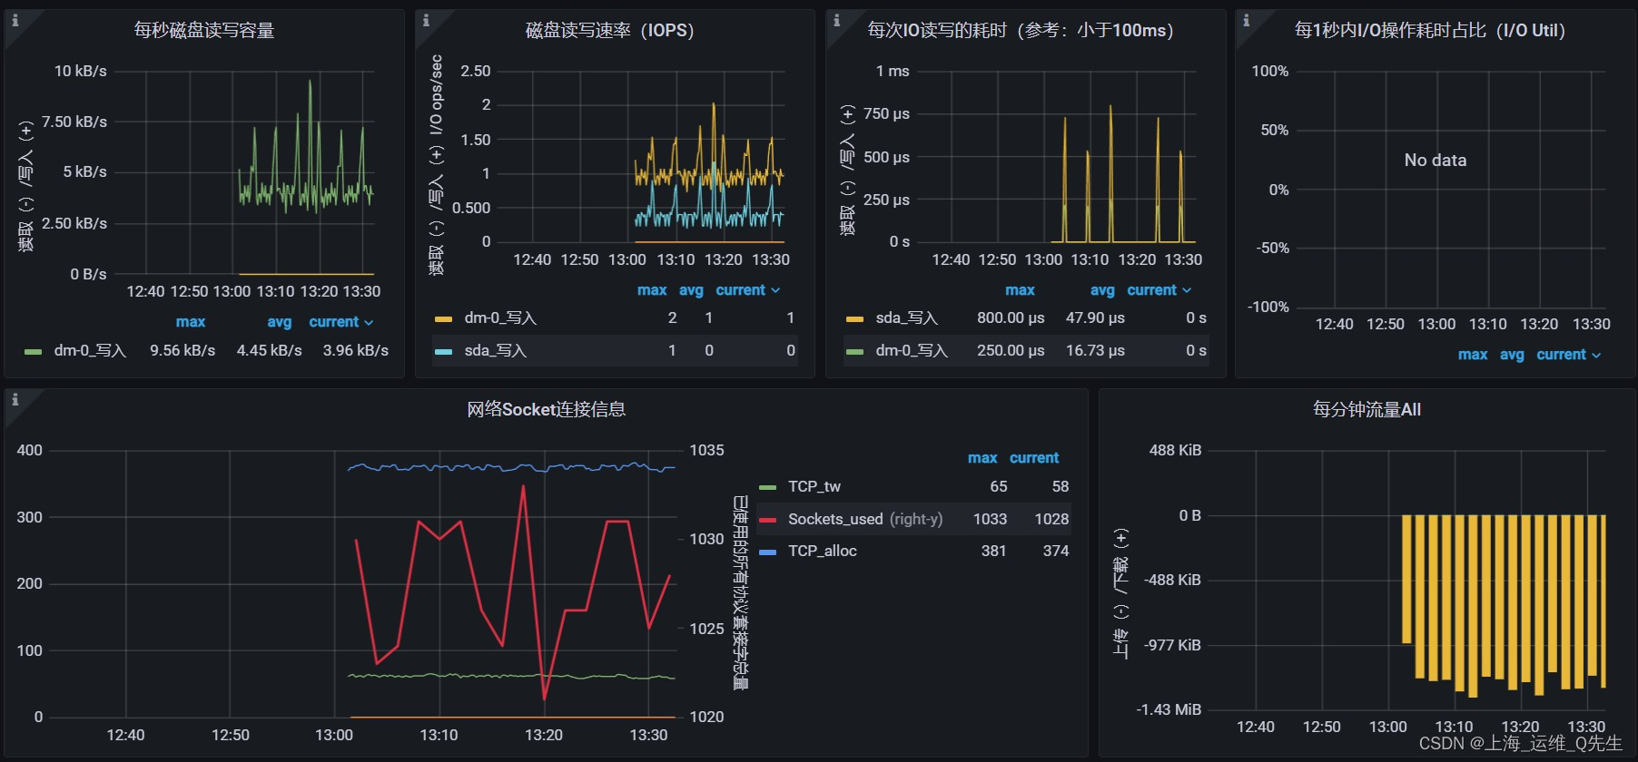The height and width of the screenshot is (762, 1638).
Task: Sort by avg in IO耗时 legend
Action: pyautogui.click(x=1102, y=290)
